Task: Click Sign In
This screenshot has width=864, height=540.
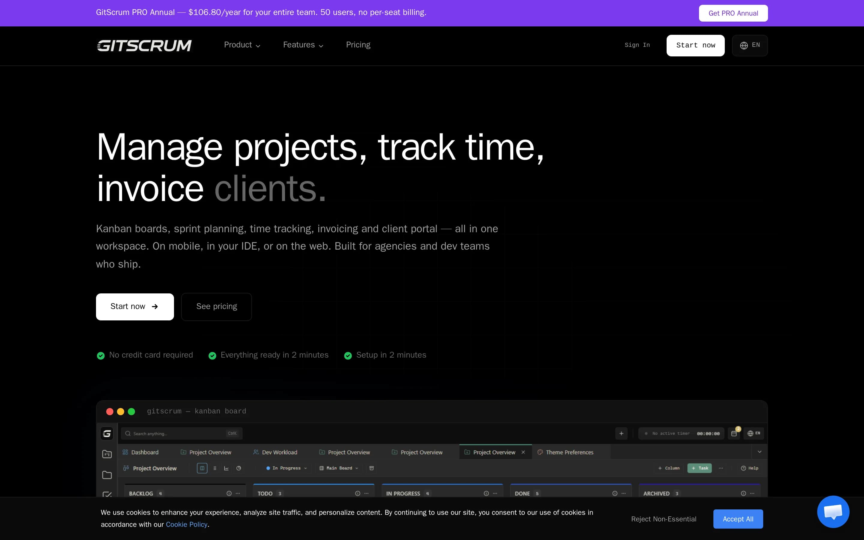Action: pyautogui.click(x=637, y=45)
